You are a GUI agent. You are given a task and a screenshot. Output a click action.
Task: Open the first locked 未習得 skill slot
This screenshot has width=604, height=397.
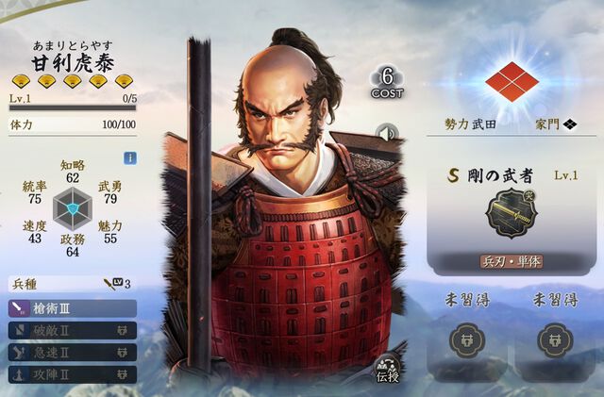click(467, 340)
